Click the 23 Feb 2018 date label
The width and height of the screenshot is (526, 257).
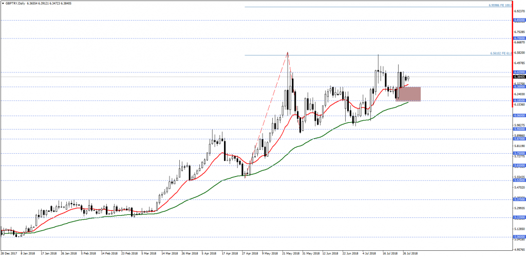(x=129, y=253)
